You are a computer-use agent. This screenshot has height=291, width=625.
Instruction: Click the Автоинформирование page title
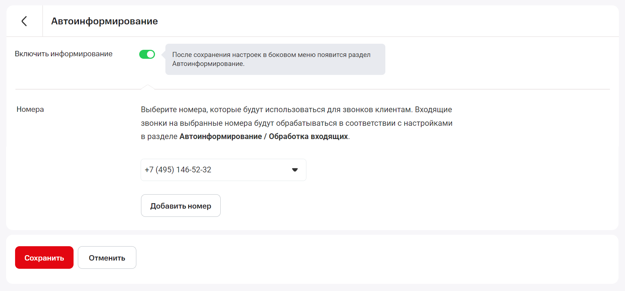tap(104, 21)
